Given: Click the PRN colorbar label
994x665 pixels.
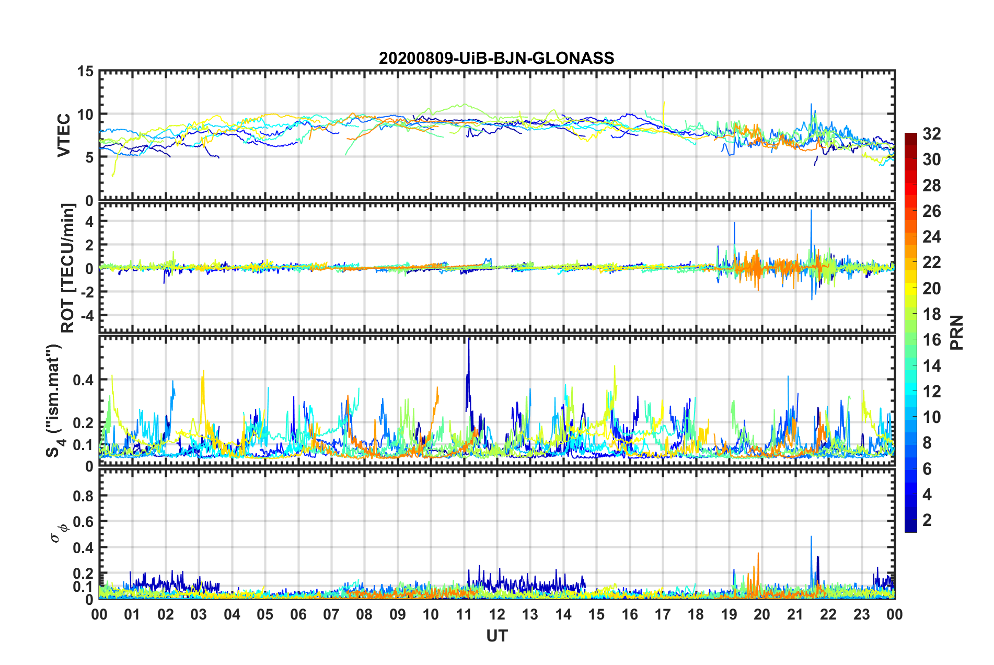Looking at the screenshot, I should (957, 332).
